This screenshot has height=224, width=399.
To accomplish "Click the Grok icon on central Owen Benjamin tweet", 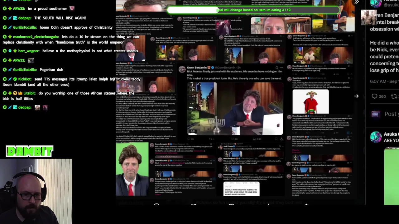I will 276,68.
